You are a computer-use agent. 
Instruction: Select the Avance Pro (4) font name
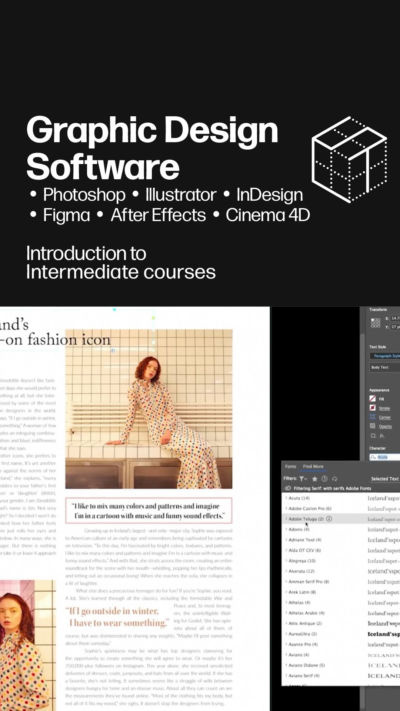click(x=303, y=644)
